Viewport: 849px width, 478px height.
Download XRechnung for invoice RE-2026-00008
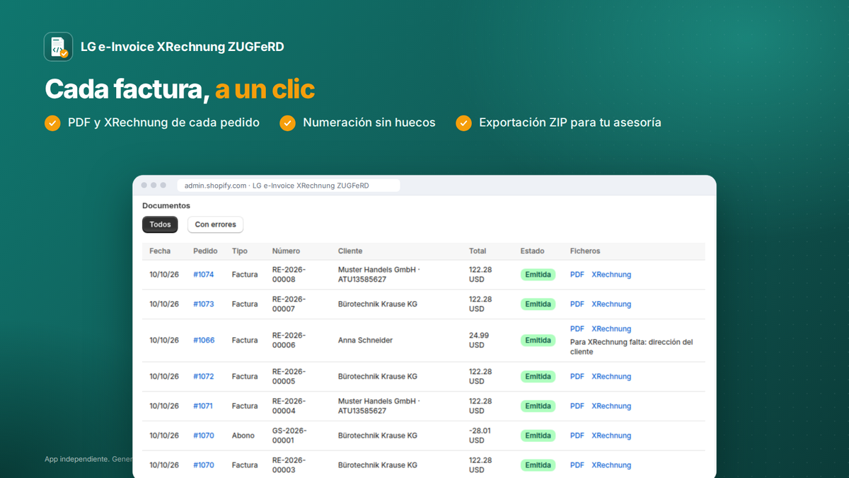(611, 275)
